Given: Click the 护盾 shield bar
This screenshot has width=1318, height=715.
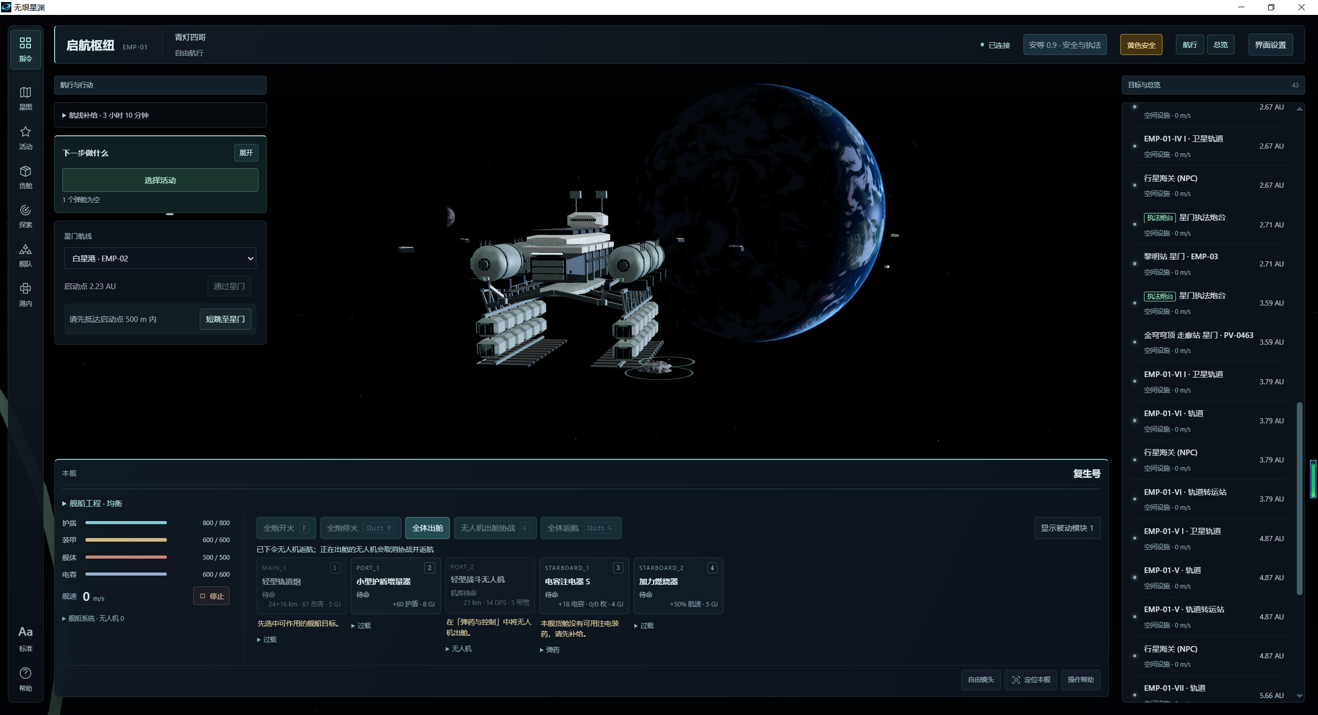Looking at the screenshot, I should pos(126,523).
